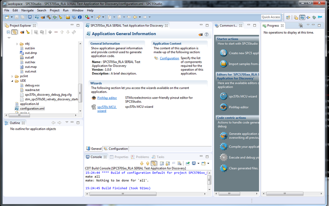This screenshot has width=329, height=206.
Task: Click the New wizard icon in main toolbar
Action: pos(7,17)
